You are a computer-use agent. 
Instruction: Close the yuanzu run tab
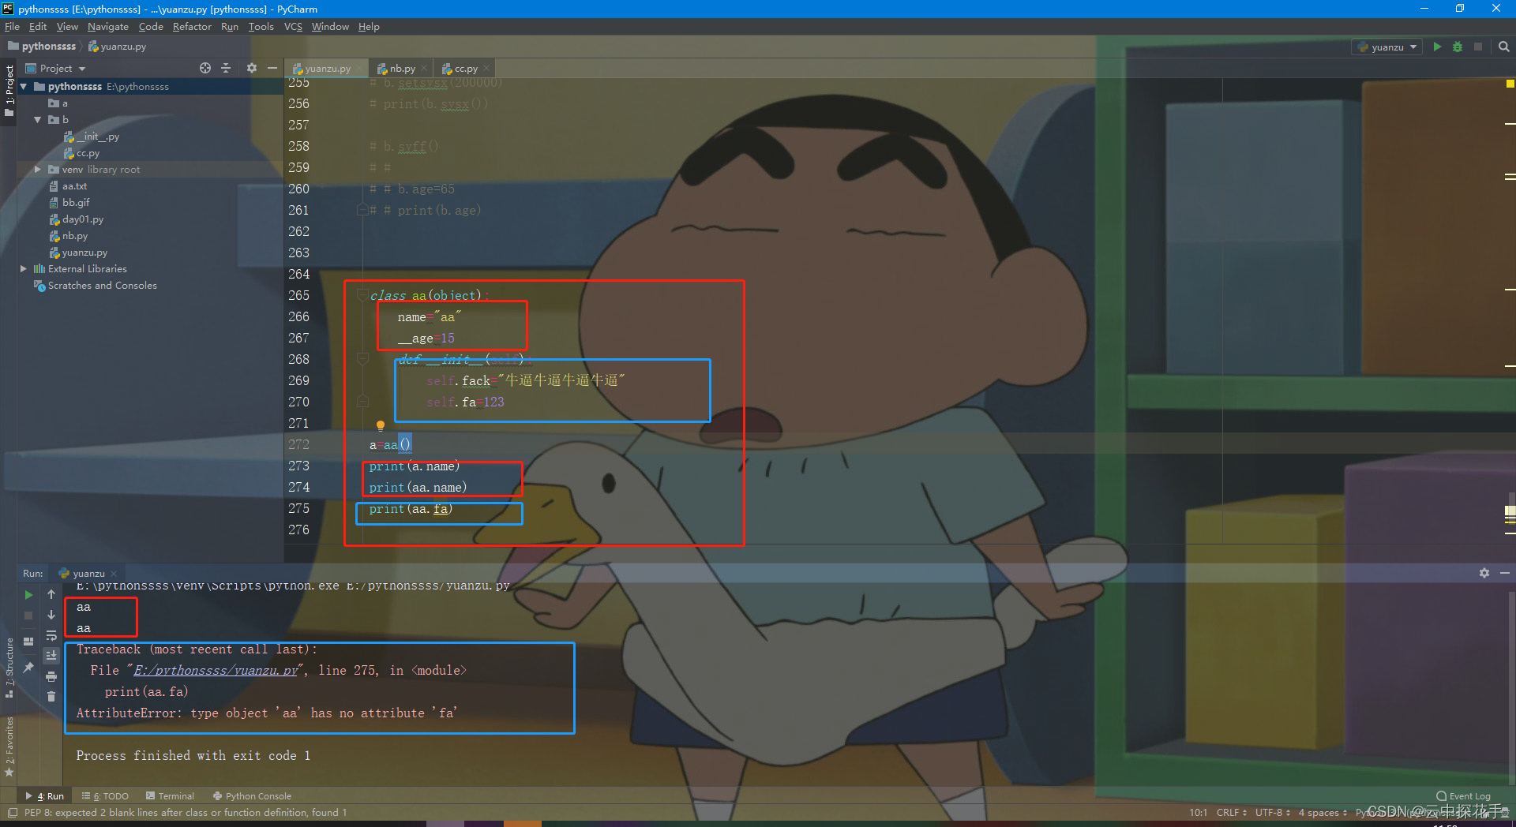[x=114, y=574]
